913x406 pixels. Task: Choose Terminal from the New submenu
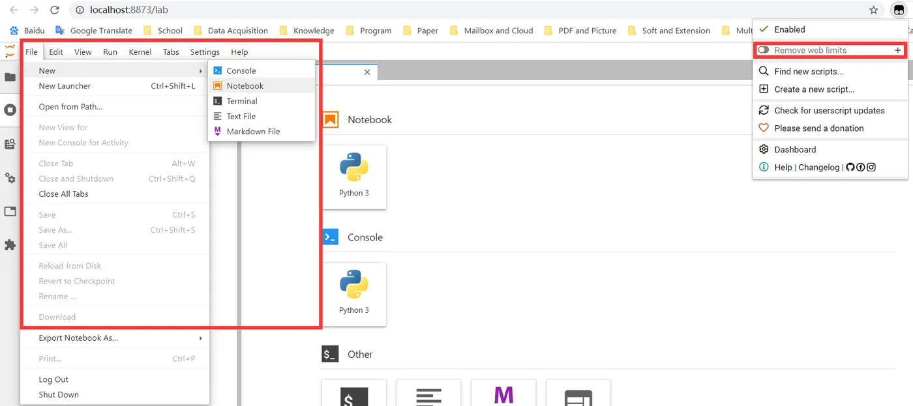(262, 101)
